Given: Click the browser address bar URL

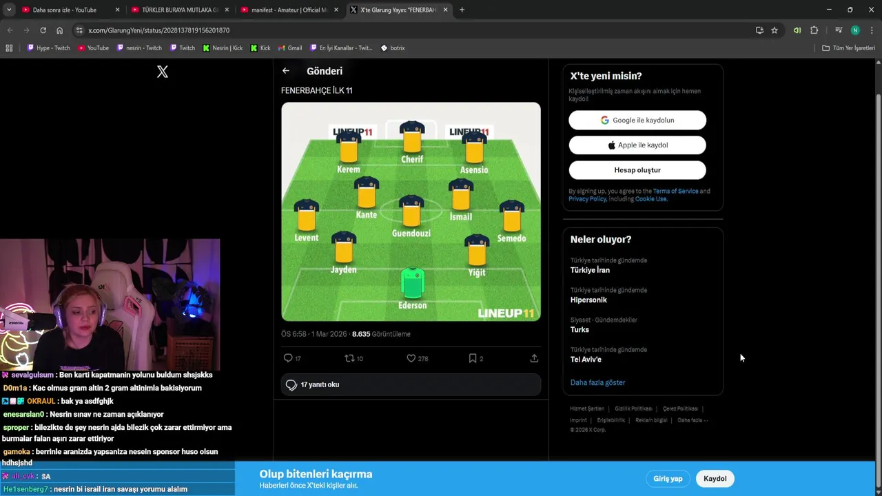Looking at the screenshot, I should click(158, 30).
